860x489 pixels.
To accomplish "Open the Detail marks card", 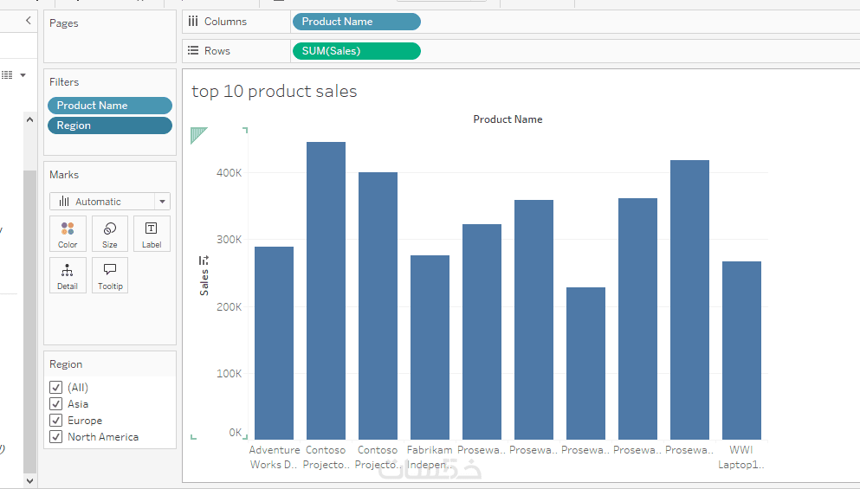I will pos(68,275).
